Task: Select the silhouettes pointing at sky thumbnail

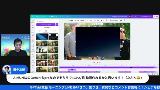Action: (42, 50)
